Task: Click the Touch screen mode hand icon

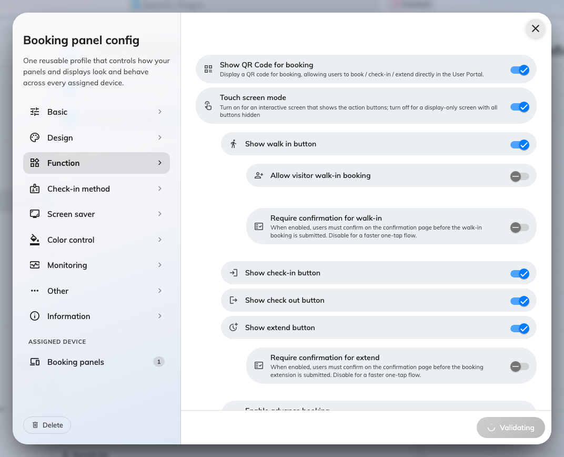Action: click(x=208, y=106)
